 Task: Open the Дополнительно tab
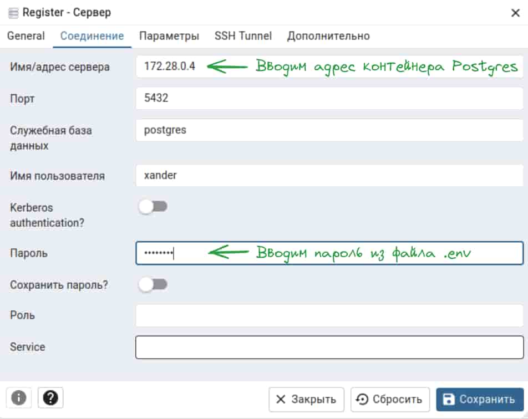pos(328,36)
